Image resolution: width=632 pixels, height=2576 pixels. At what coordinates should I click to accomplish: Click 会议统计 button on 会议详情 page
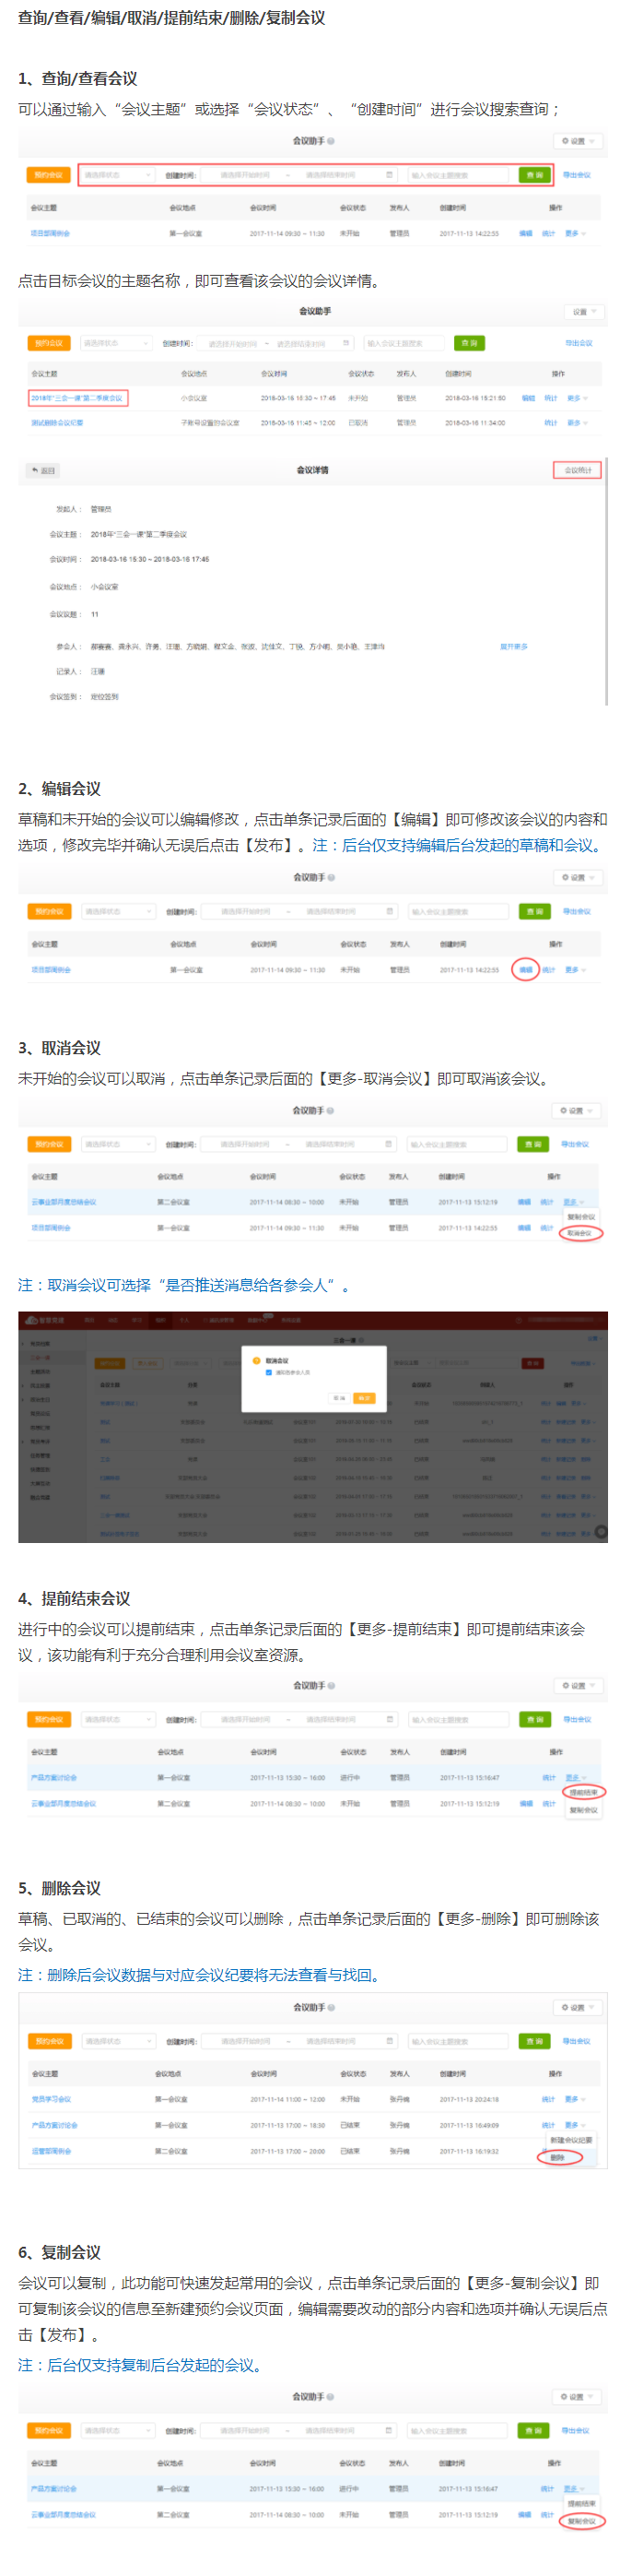(x=578, y=470)
